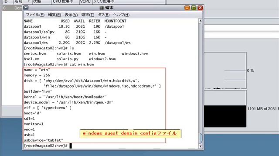Viewport: 279px width, 156px height.
Task: Click the 'solaris.hvm' file name
Action: (68, 54)
